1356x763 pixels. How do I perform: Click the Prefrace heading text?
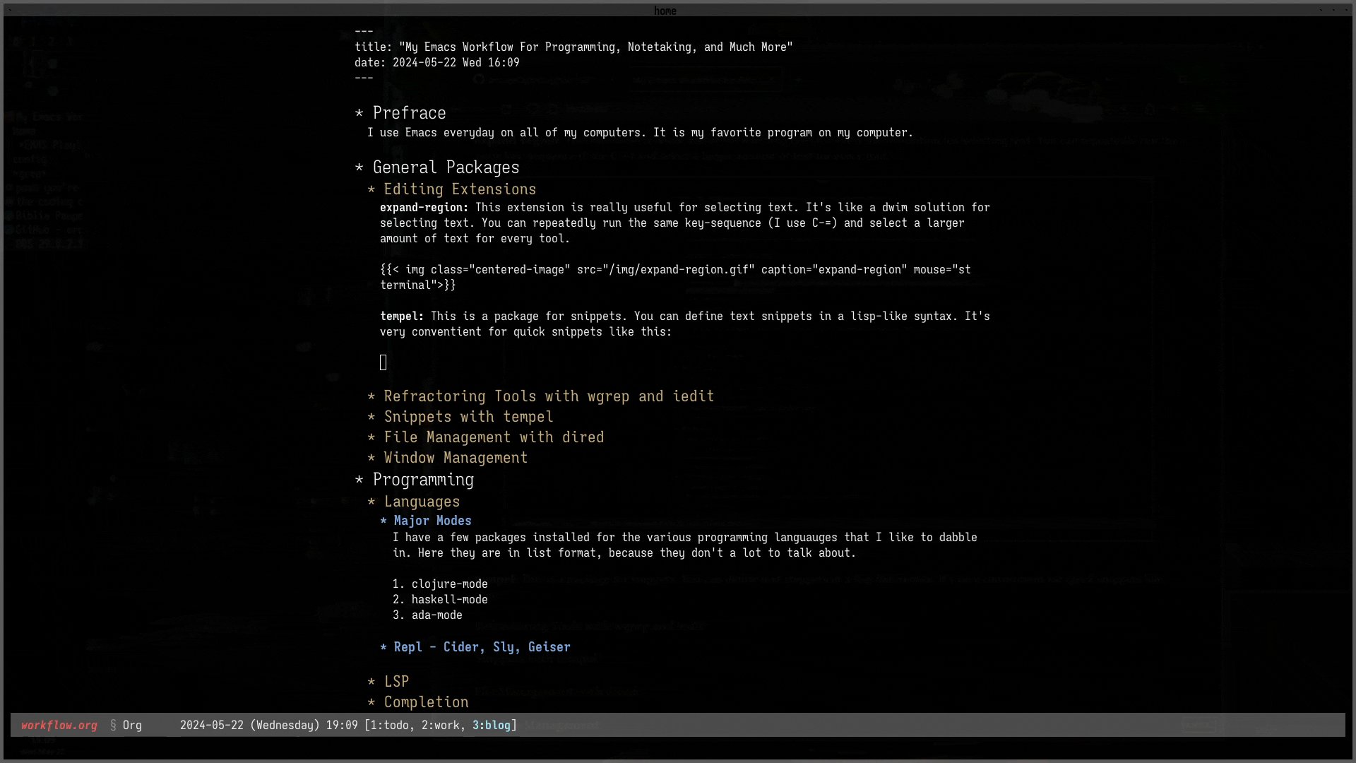click(410, 113)
